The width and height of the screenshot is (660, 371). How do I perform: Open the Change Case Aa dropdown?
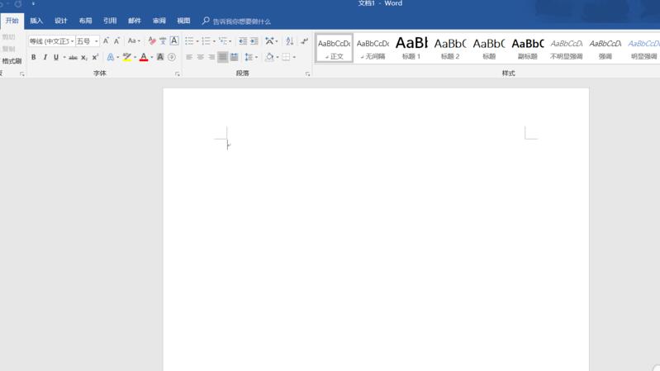tap(134, 40)
